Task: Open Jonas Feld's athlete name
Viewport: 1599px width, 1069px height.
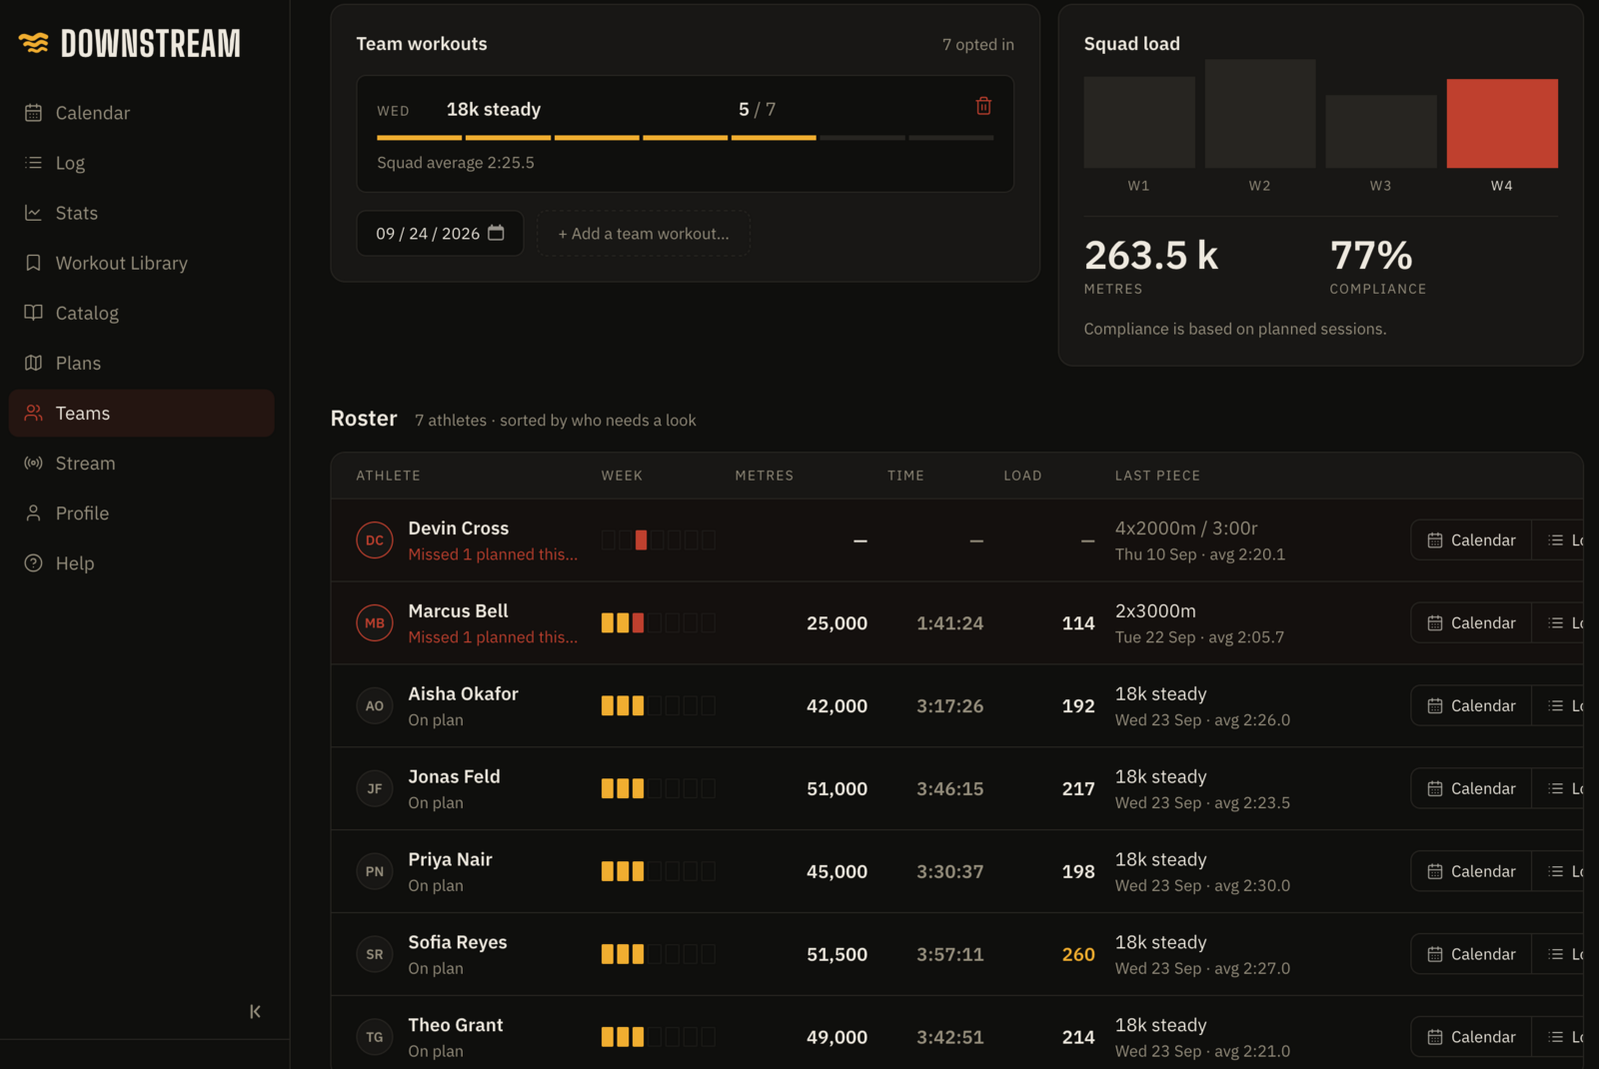Action: (x=454, y=776)
